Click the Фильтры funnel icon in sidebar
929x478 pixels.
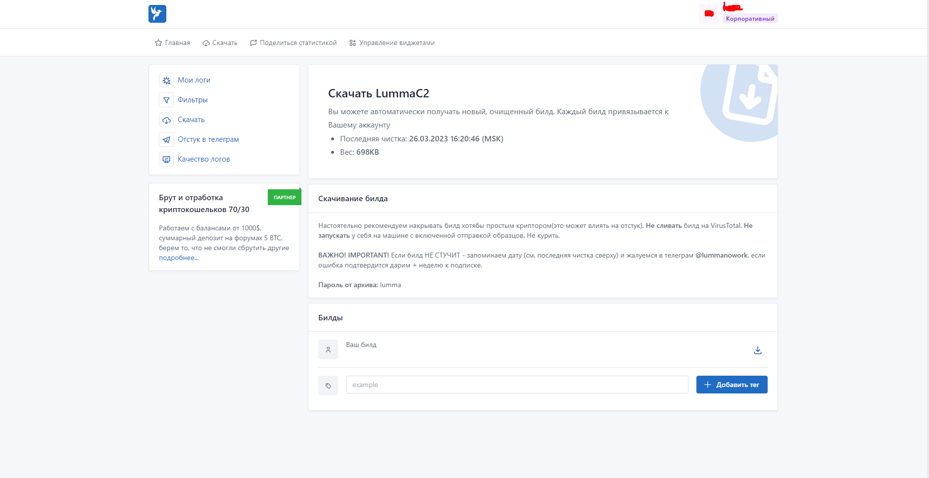(x=166, y=100)
